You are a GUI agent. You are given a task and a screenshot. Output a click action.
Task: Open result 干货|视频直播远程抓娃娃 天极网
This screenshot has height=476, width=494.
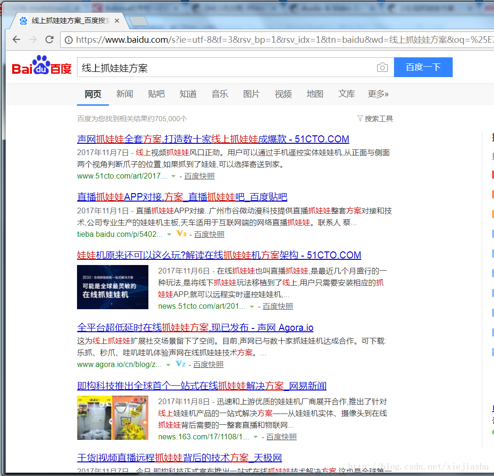tap(179, 458)
